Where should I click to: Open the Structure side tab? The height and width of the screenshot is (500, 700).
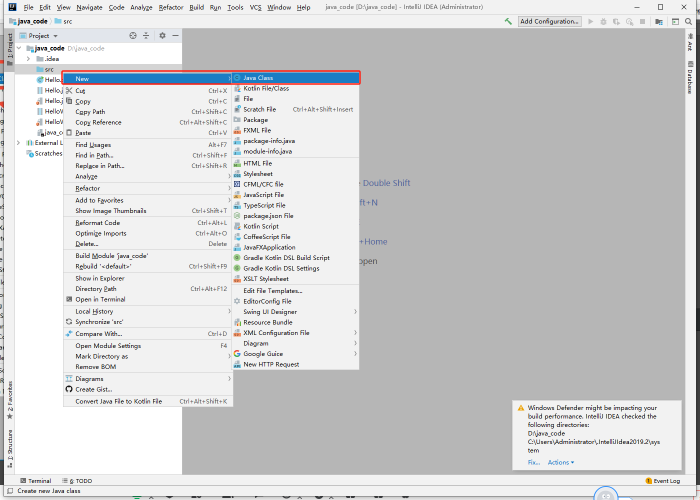pyautogui.click(x=10, y=448)
